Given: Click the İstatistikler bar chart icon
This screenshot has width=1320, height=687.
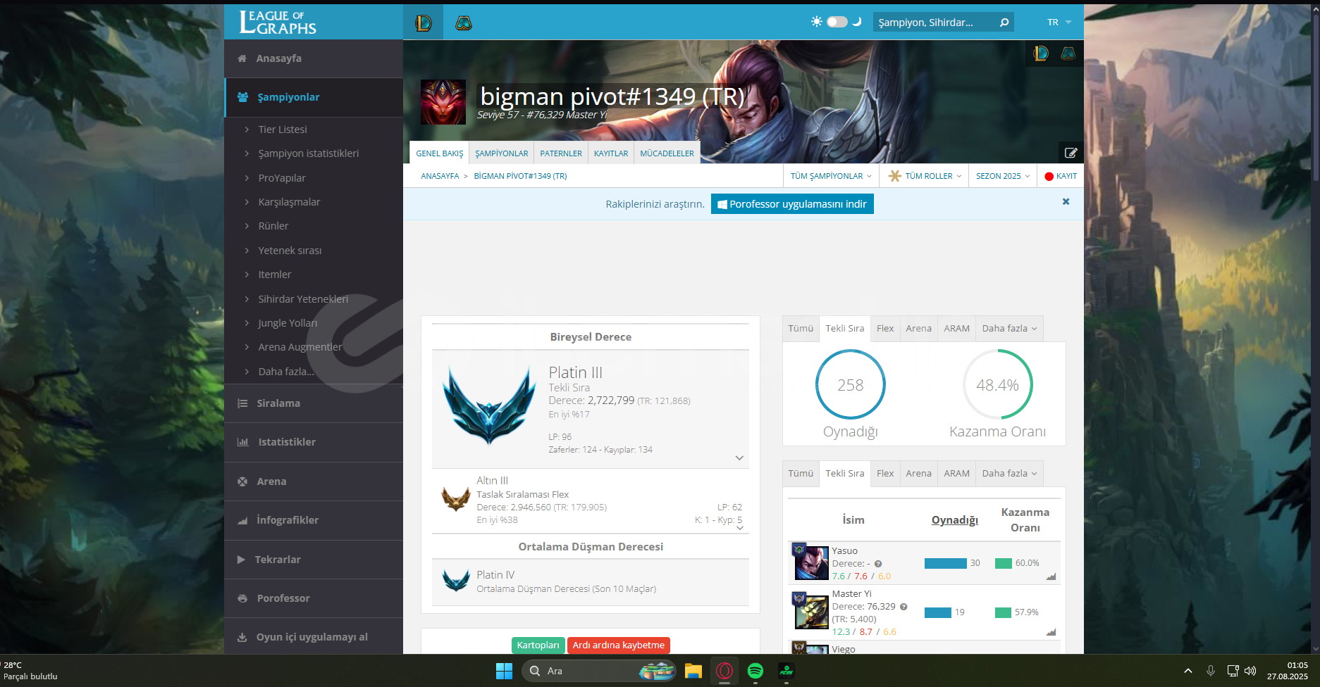Looking at the screenshot, I should (242, 442).
